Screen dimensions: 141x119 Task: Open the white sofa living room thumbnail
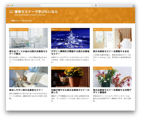pyautogui.click(x=28, y=38)
